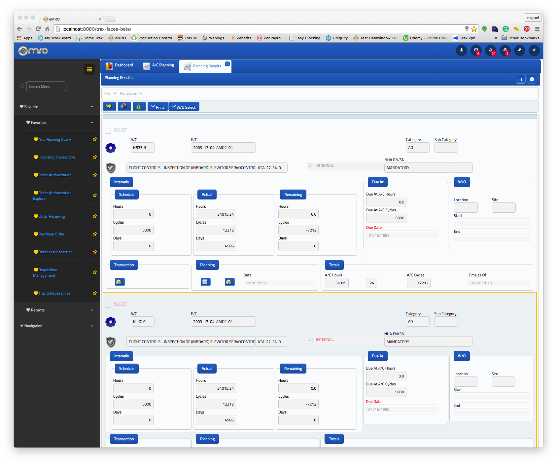Screen dimensions: 557x464
Task: Switch to the A/C Planning tab
Action: coord(159,65)
